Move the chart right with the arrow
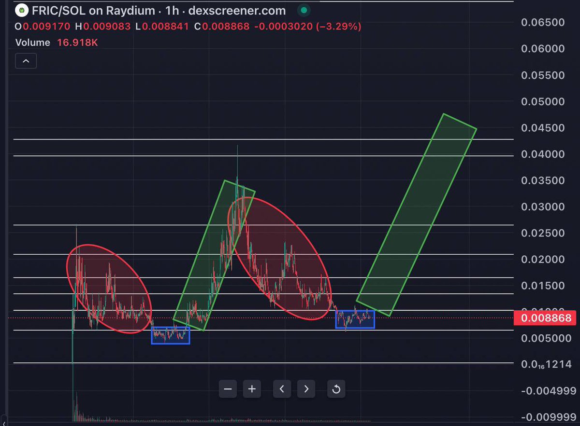Viewport: 580px width, 426px height. coord(306,388)
